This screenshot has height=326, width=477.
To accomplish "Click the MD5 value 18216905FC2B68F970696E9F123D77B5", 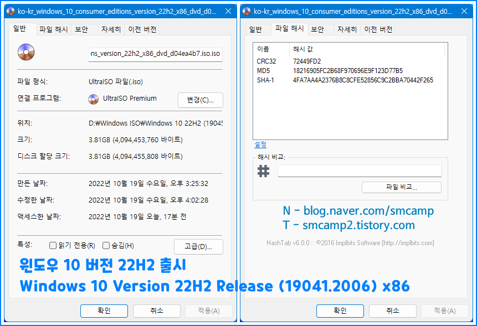I will click(348, 71).
